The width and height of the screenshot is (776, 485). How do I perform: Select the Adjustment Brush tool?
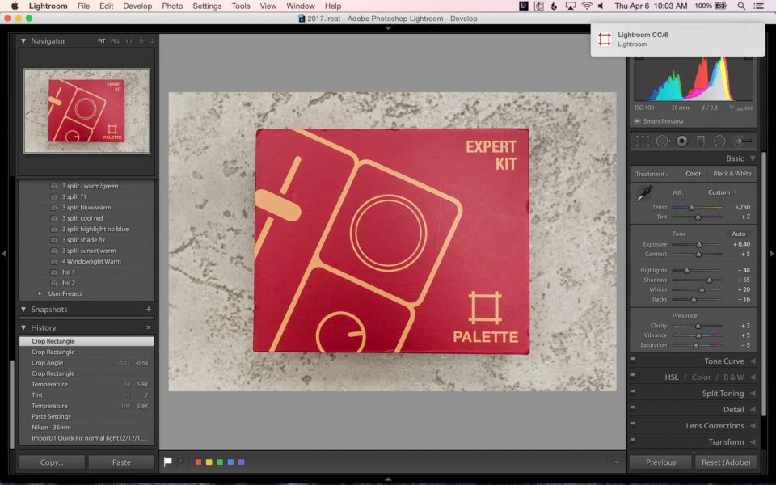pyautogui.click(x=743, y=141)
